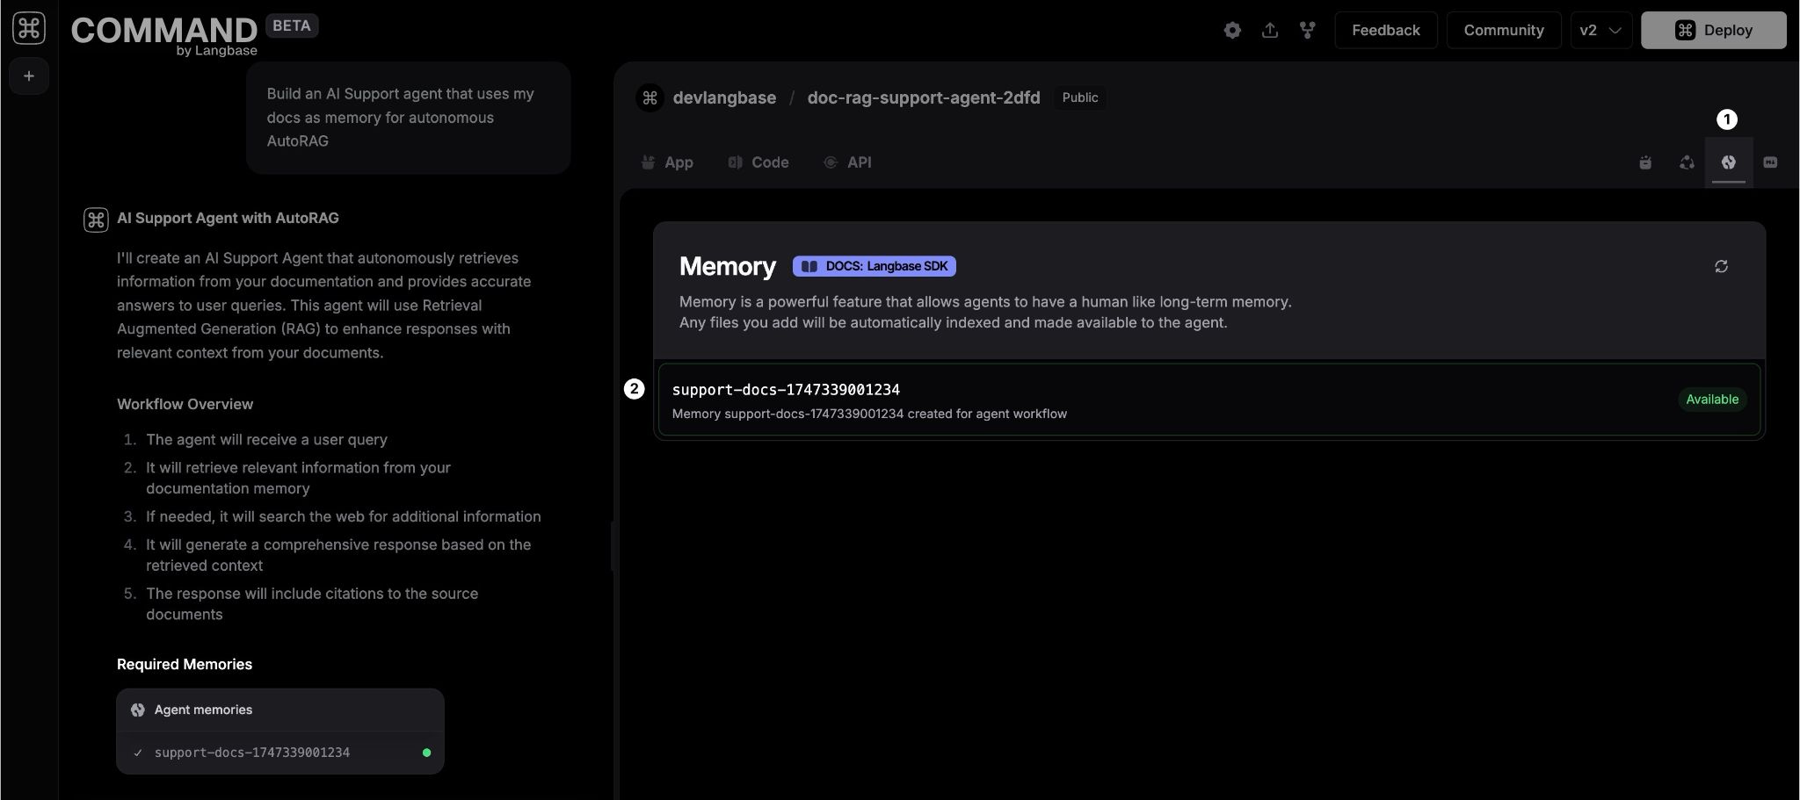
Task: Open the support-docs-1747339001234 memory row
Action: (x=1209, y=400)
